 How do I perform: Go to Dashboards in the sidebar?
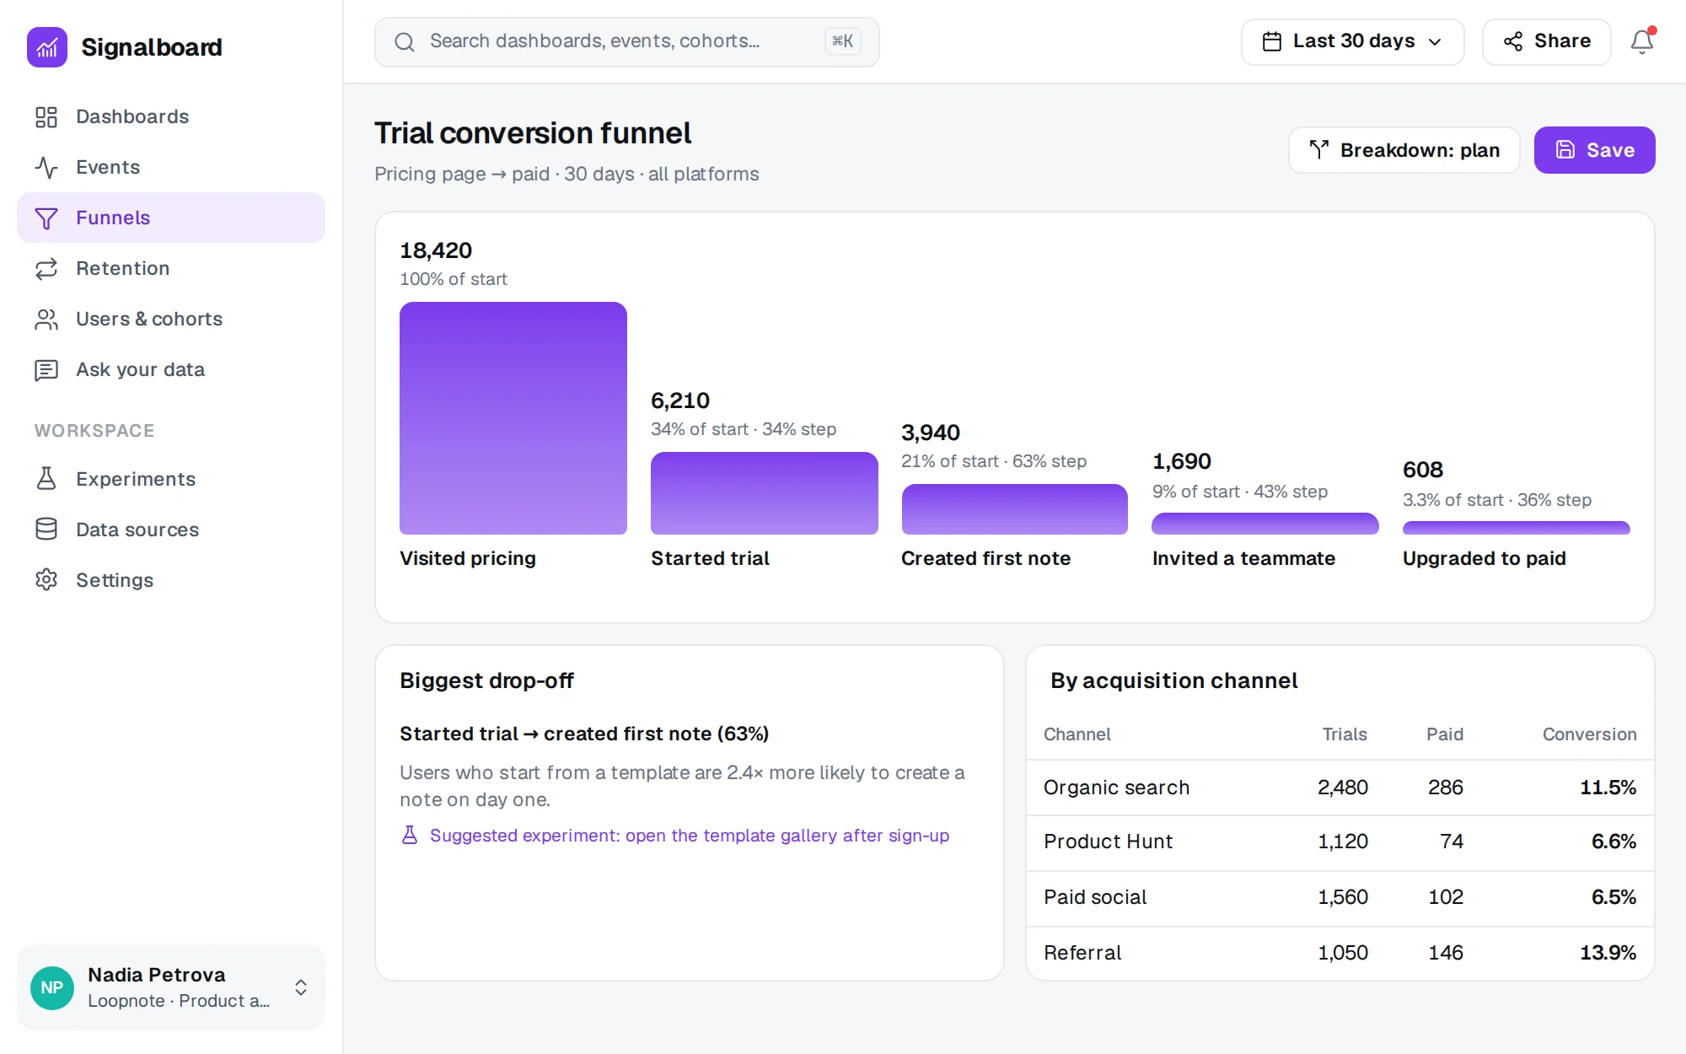point(171,117)
